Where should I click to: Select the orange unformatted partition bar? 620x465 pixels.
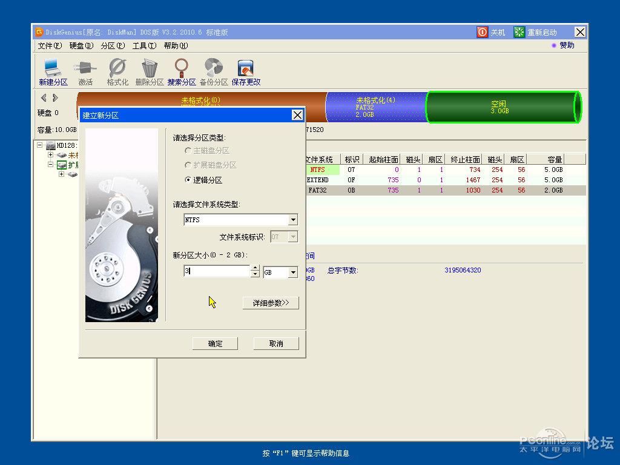click(202, 99)
